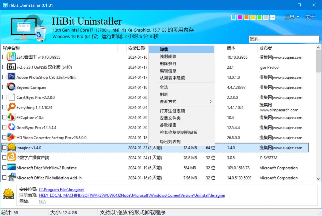Sort by 安装日期 column header
Screen dimensions: 322x216
pos(137,48)
